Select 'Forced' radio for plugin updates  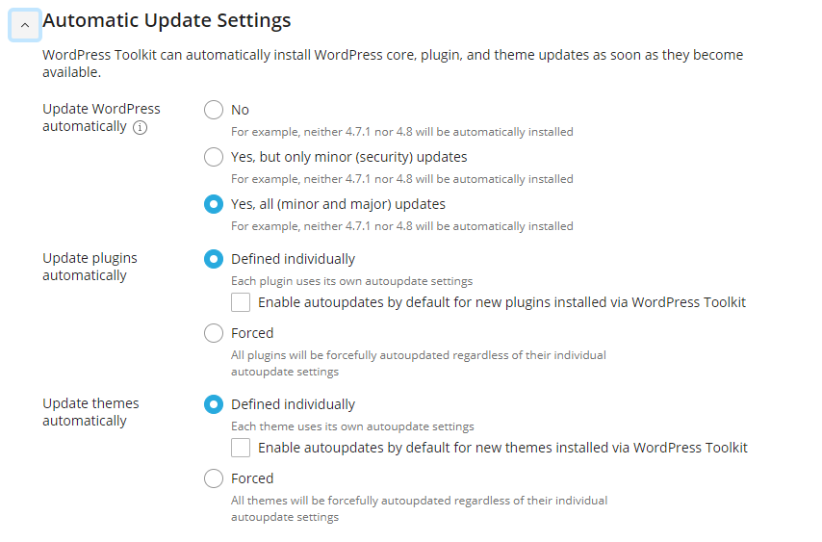[214, 333]
